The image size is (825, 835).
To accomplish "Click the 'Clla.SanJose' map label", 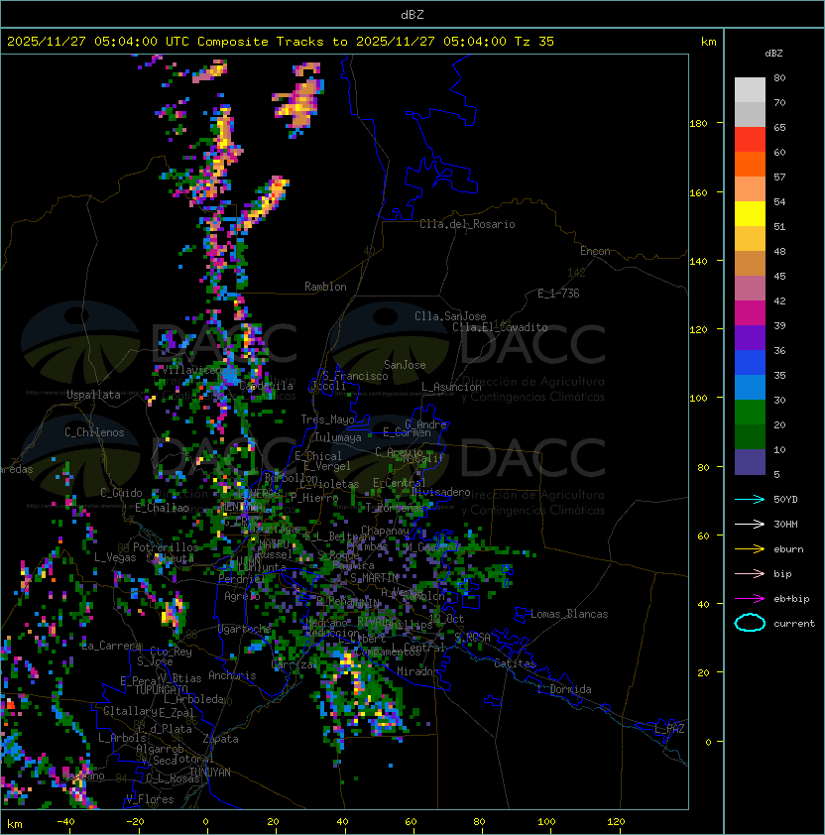I will 450,316.
